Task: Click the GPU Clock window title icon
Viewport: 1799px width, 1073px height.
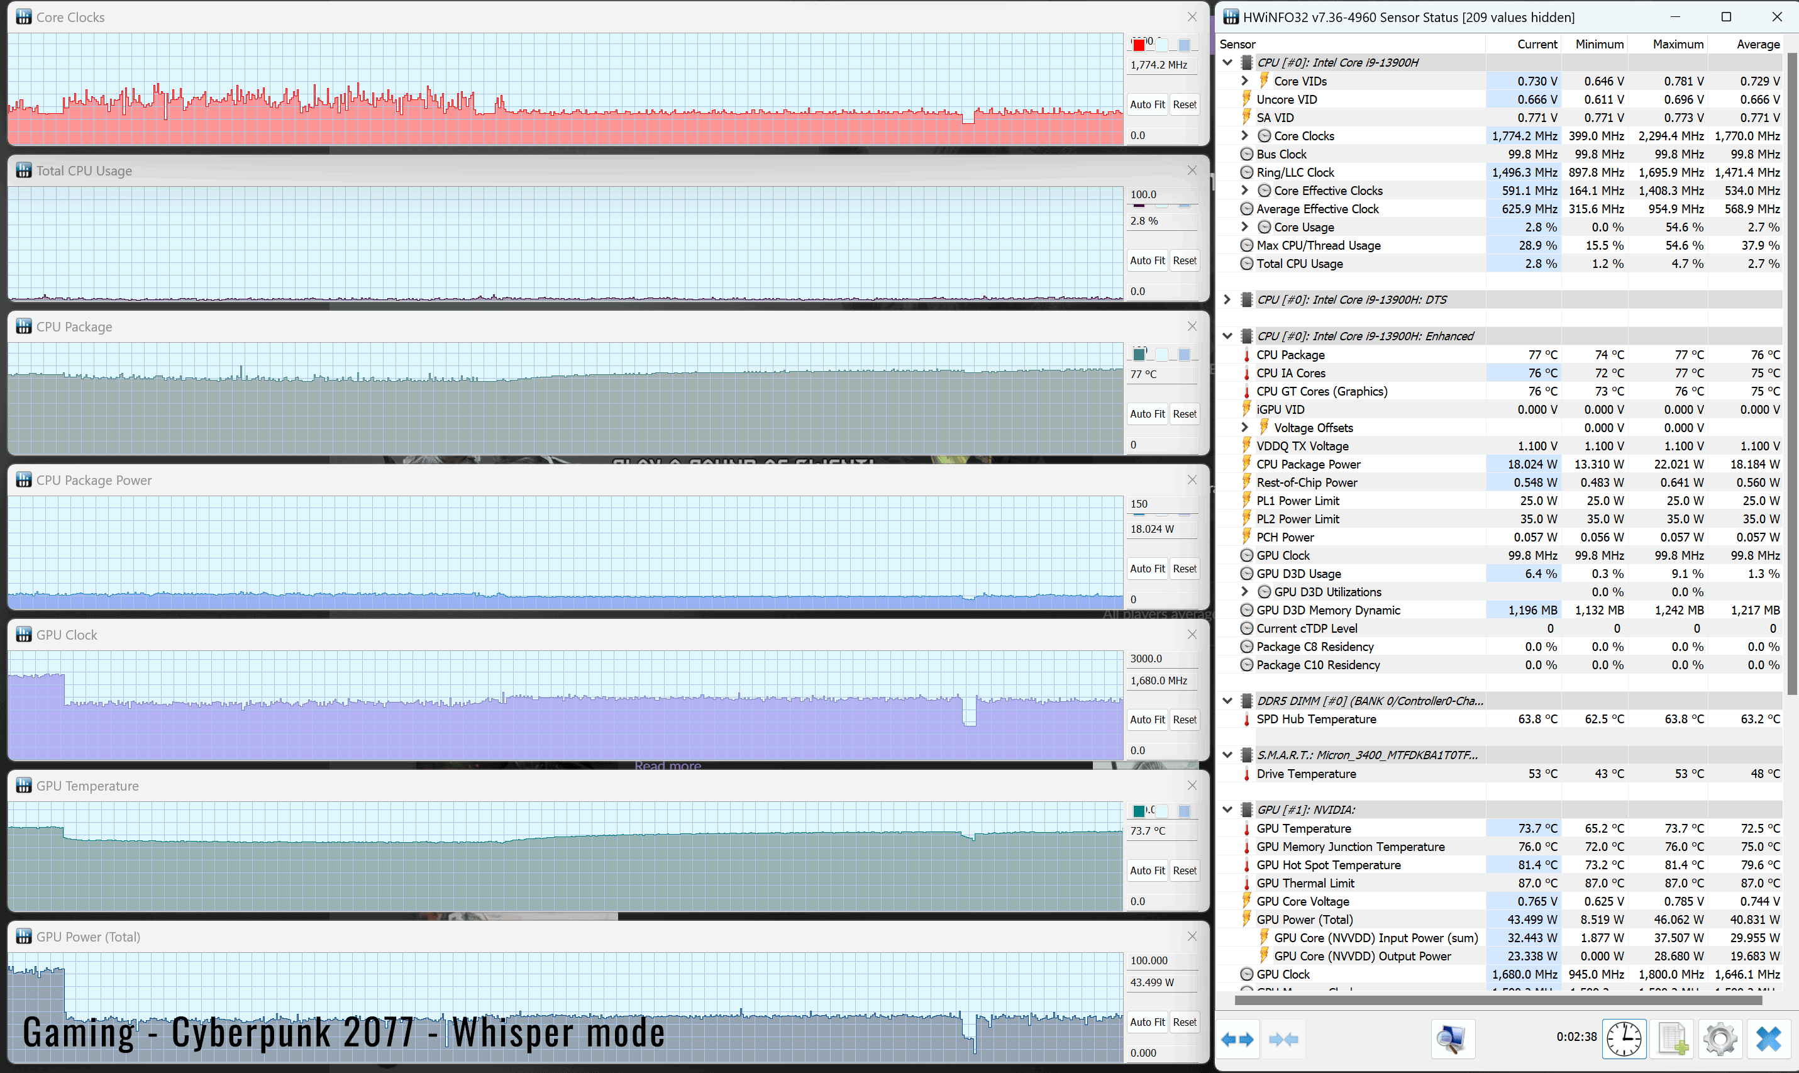Action: point(24,634)
